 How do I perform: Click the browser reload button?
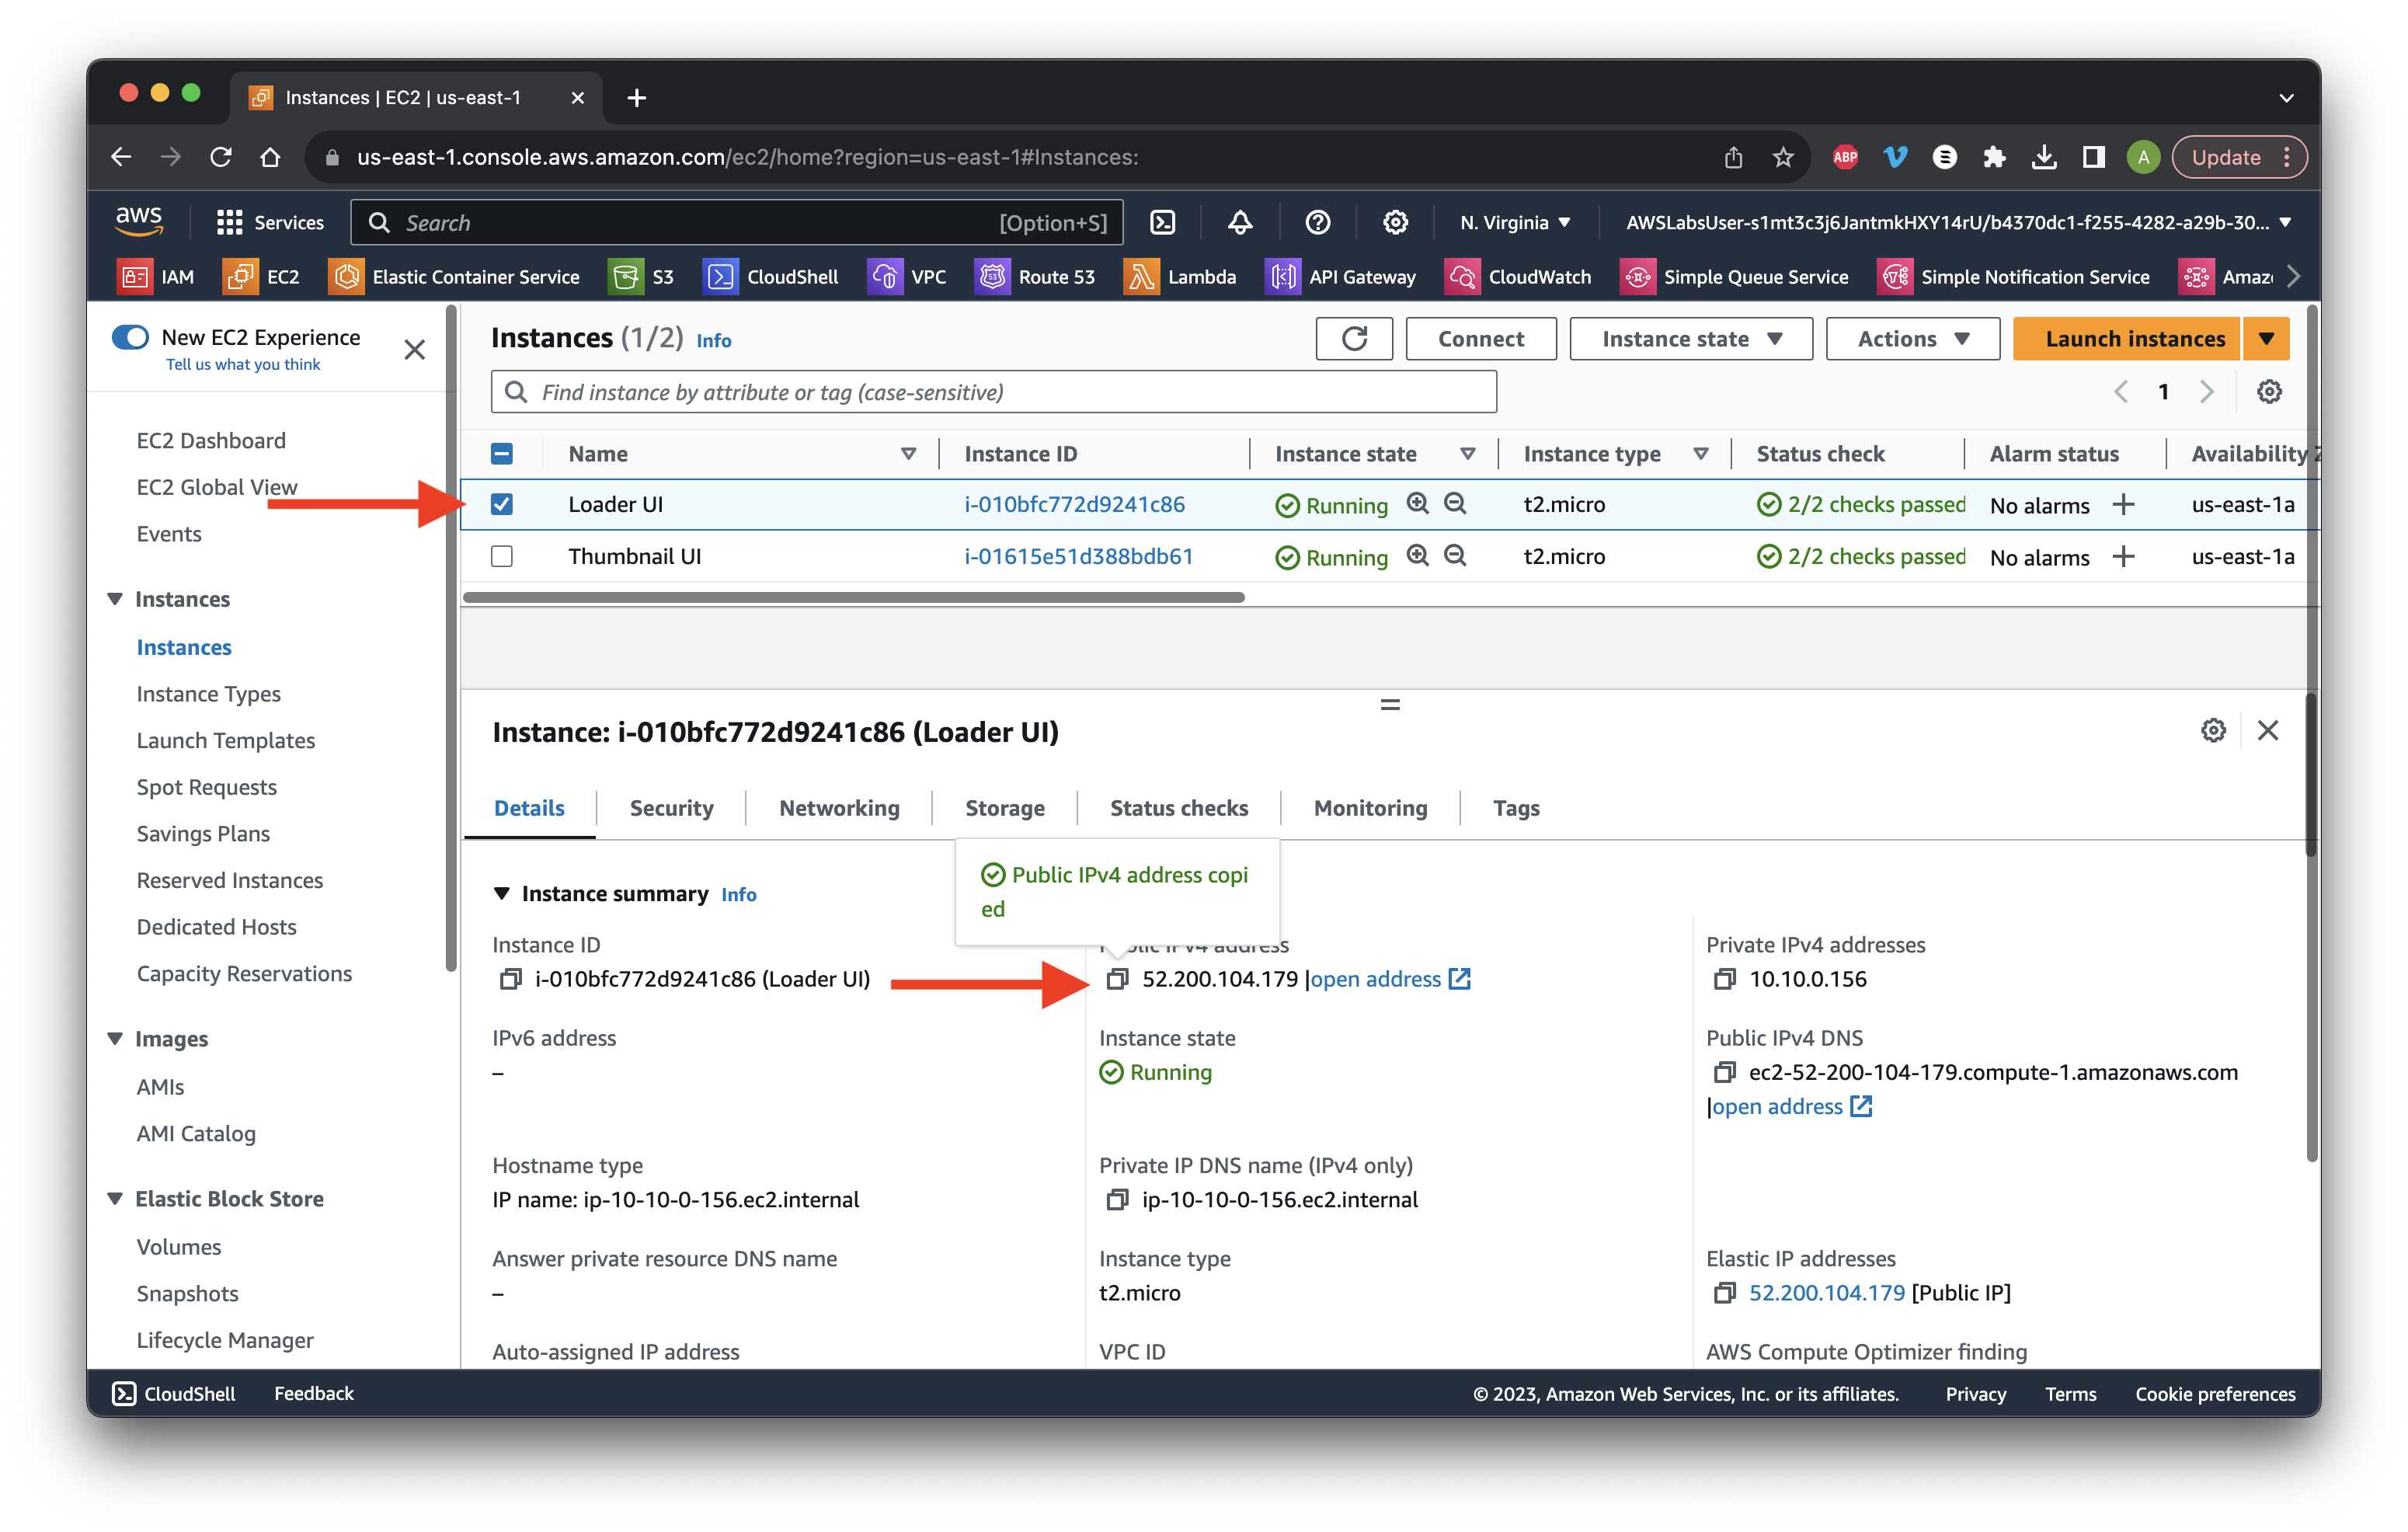click(221, 157)
